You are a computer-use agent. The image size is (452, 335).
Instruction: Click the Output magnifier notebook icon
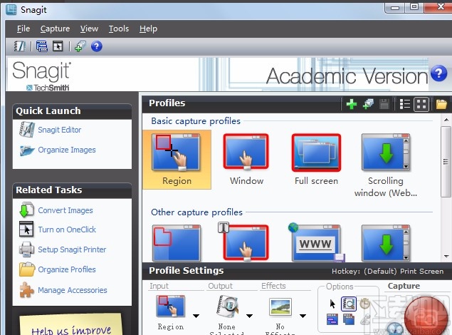(228, 306)
